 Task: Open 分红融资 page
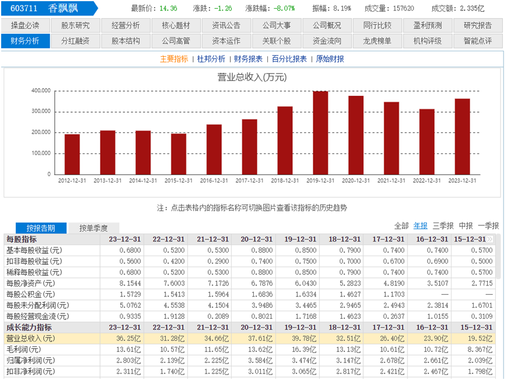point(75,41)
